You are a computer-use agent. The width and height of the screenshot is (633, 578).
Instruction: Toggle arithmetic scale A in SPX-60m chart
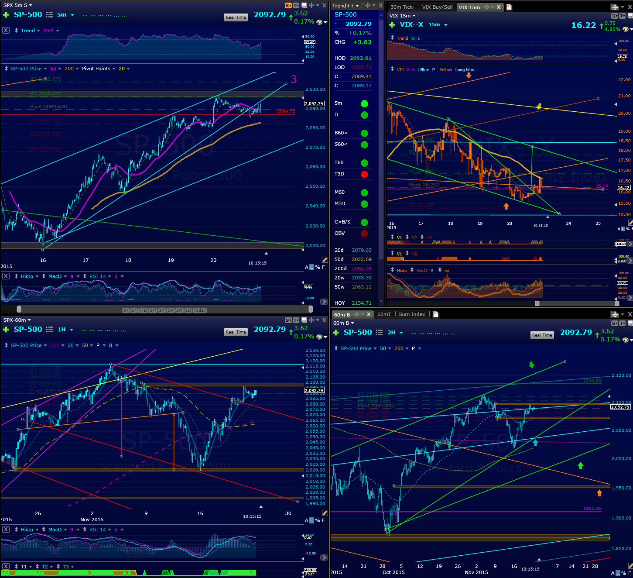(307, 520)
